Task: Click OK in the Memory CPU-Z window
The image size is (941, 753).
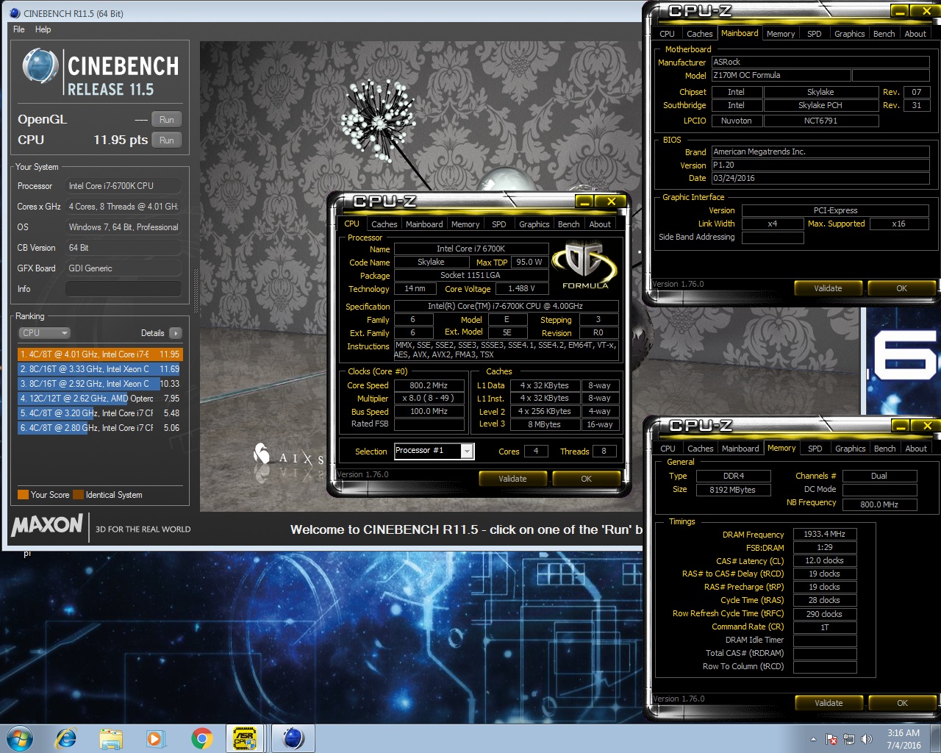Action: click(903, 703)
